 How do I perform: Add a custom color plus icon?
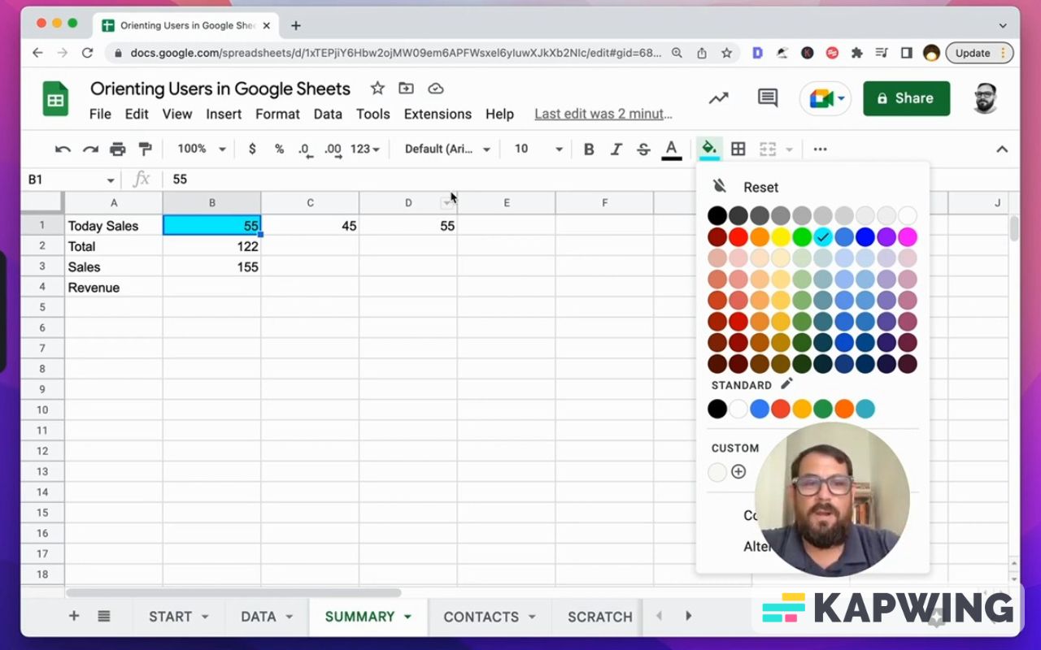pos(738,471)
